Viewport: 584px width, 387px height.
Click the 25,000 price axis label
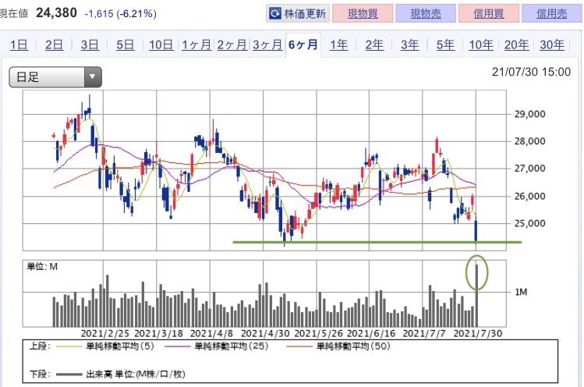click(x=529, y=223)
